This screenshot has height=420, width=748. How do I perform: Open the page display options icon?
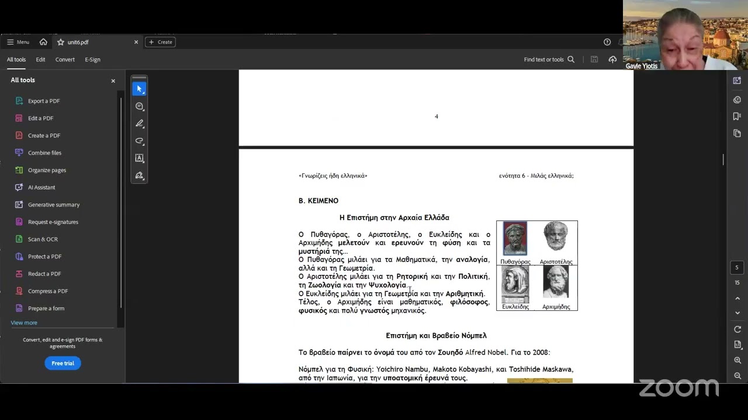(737, 345)
